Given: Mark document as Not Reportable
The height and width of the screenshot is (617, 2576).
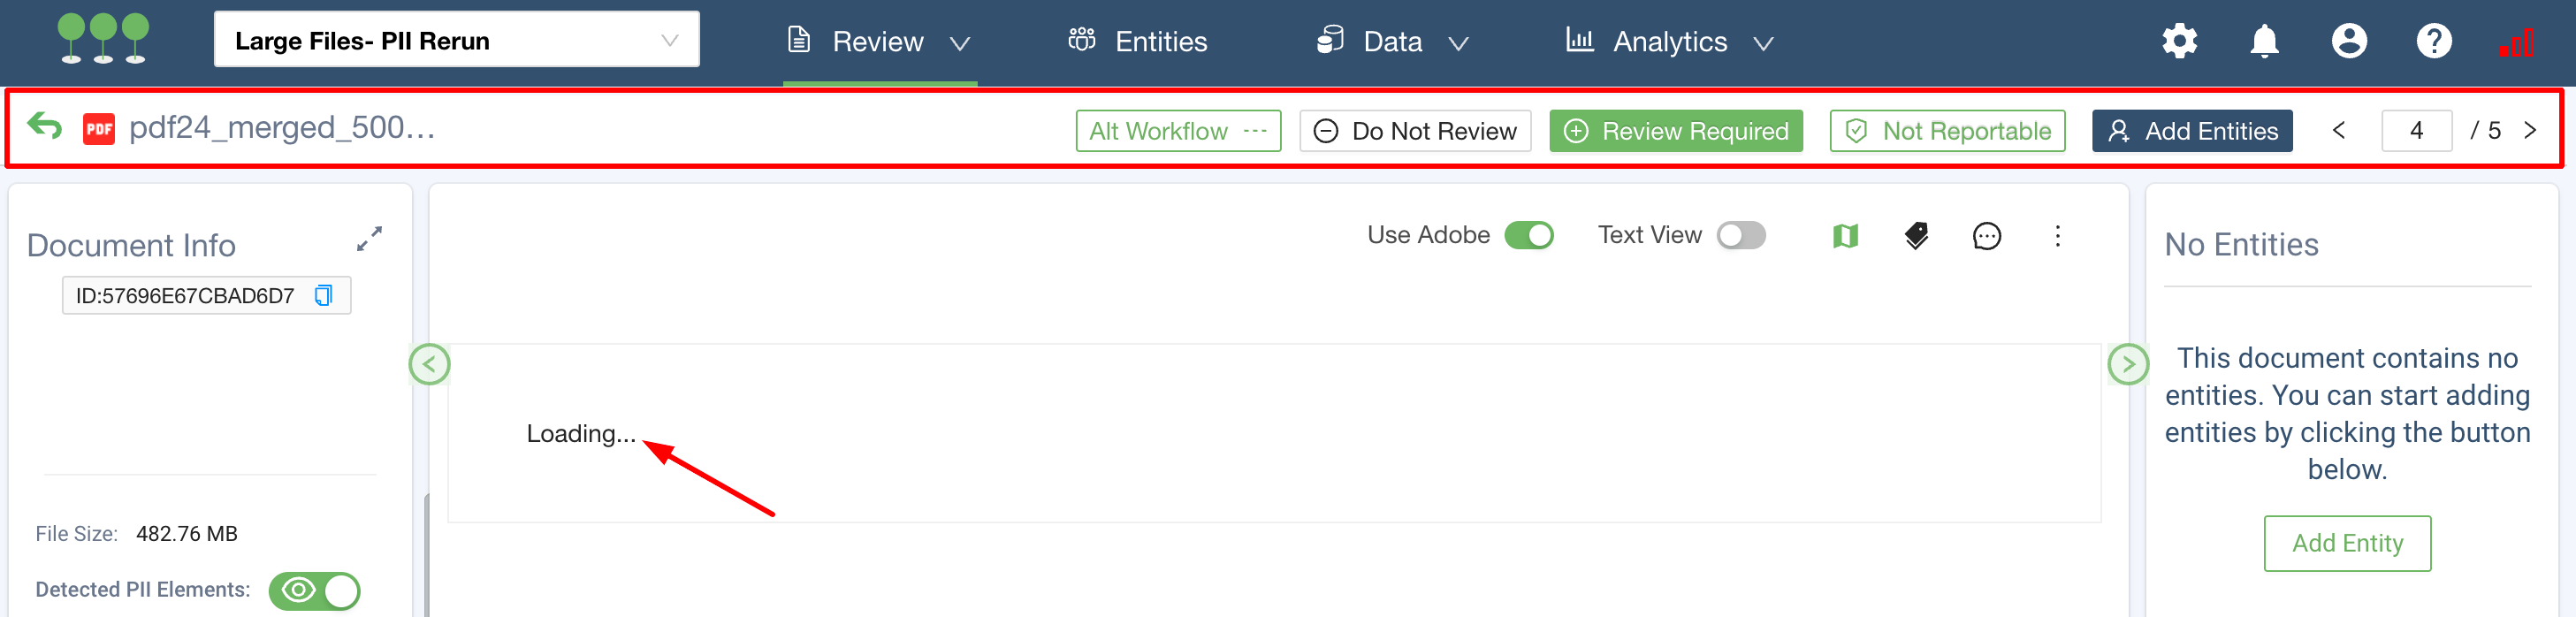Looking at the screenshot, I should point(1946,131).
